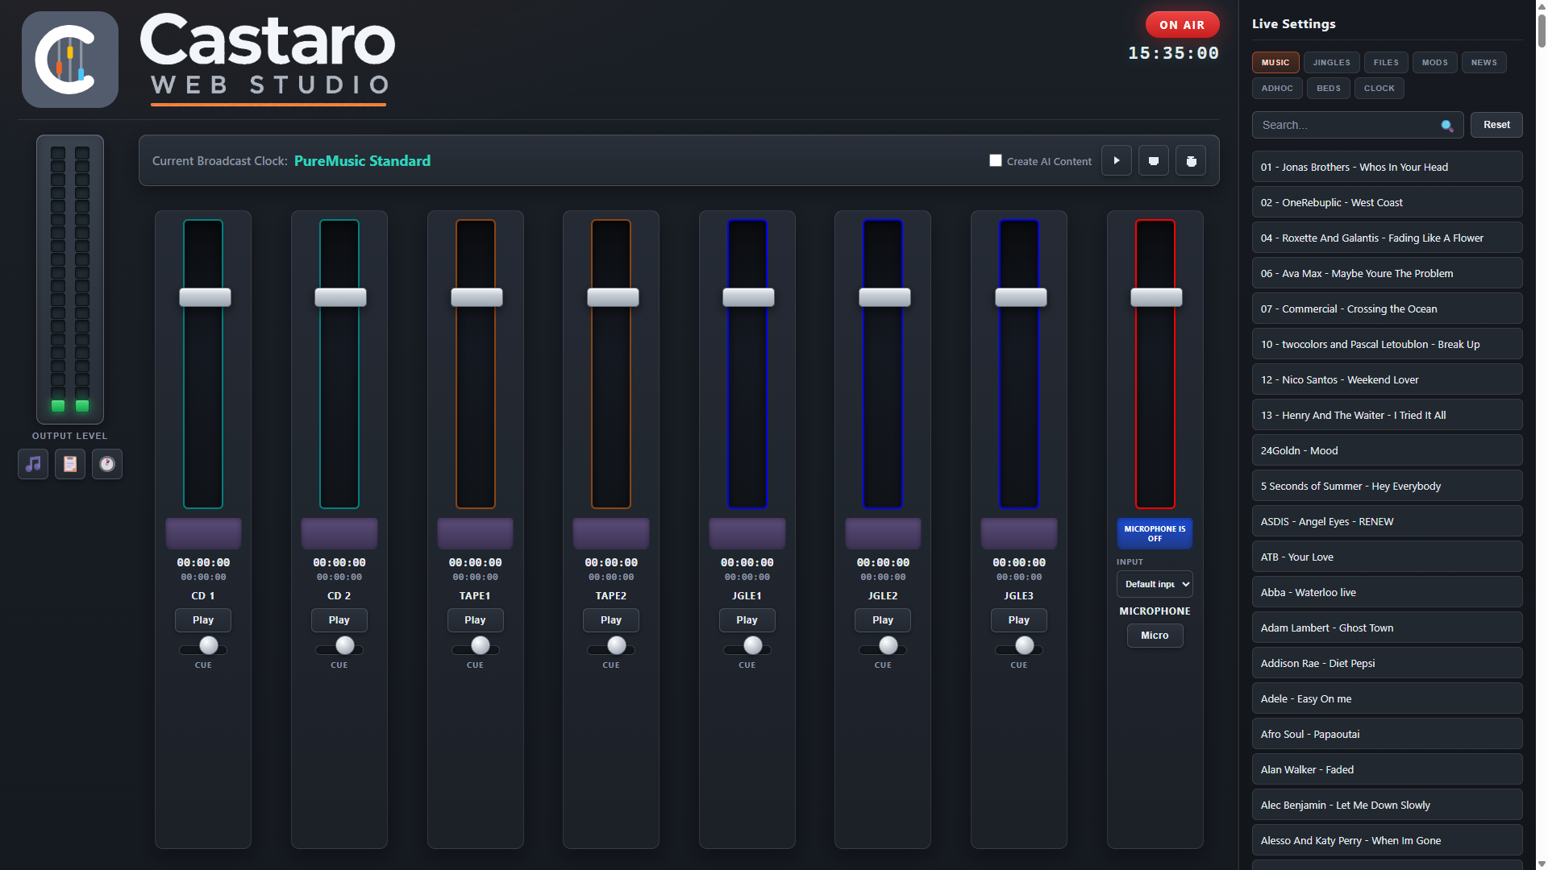The width and height of the screenshot is (1548, 870).
Task: Select 'Abba - Waterloo live' track
Action: 1387,592
